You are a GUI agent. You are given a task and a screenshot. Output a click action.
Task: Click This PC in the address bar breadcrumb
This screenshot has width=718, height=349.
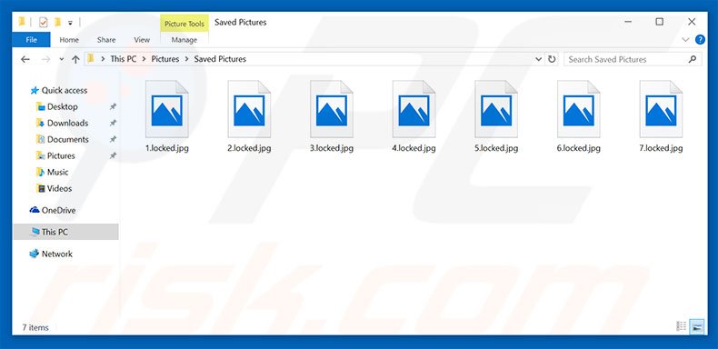124,59
